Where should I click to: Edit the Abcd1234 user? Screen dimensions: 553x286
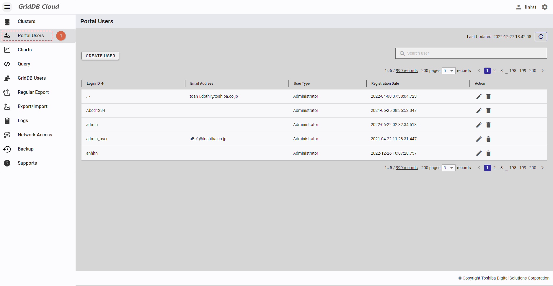coord(479,111)
